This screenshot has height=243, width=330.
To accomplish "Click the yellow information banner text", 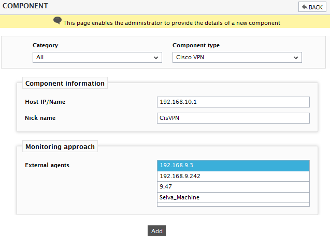I will (171, 23).
